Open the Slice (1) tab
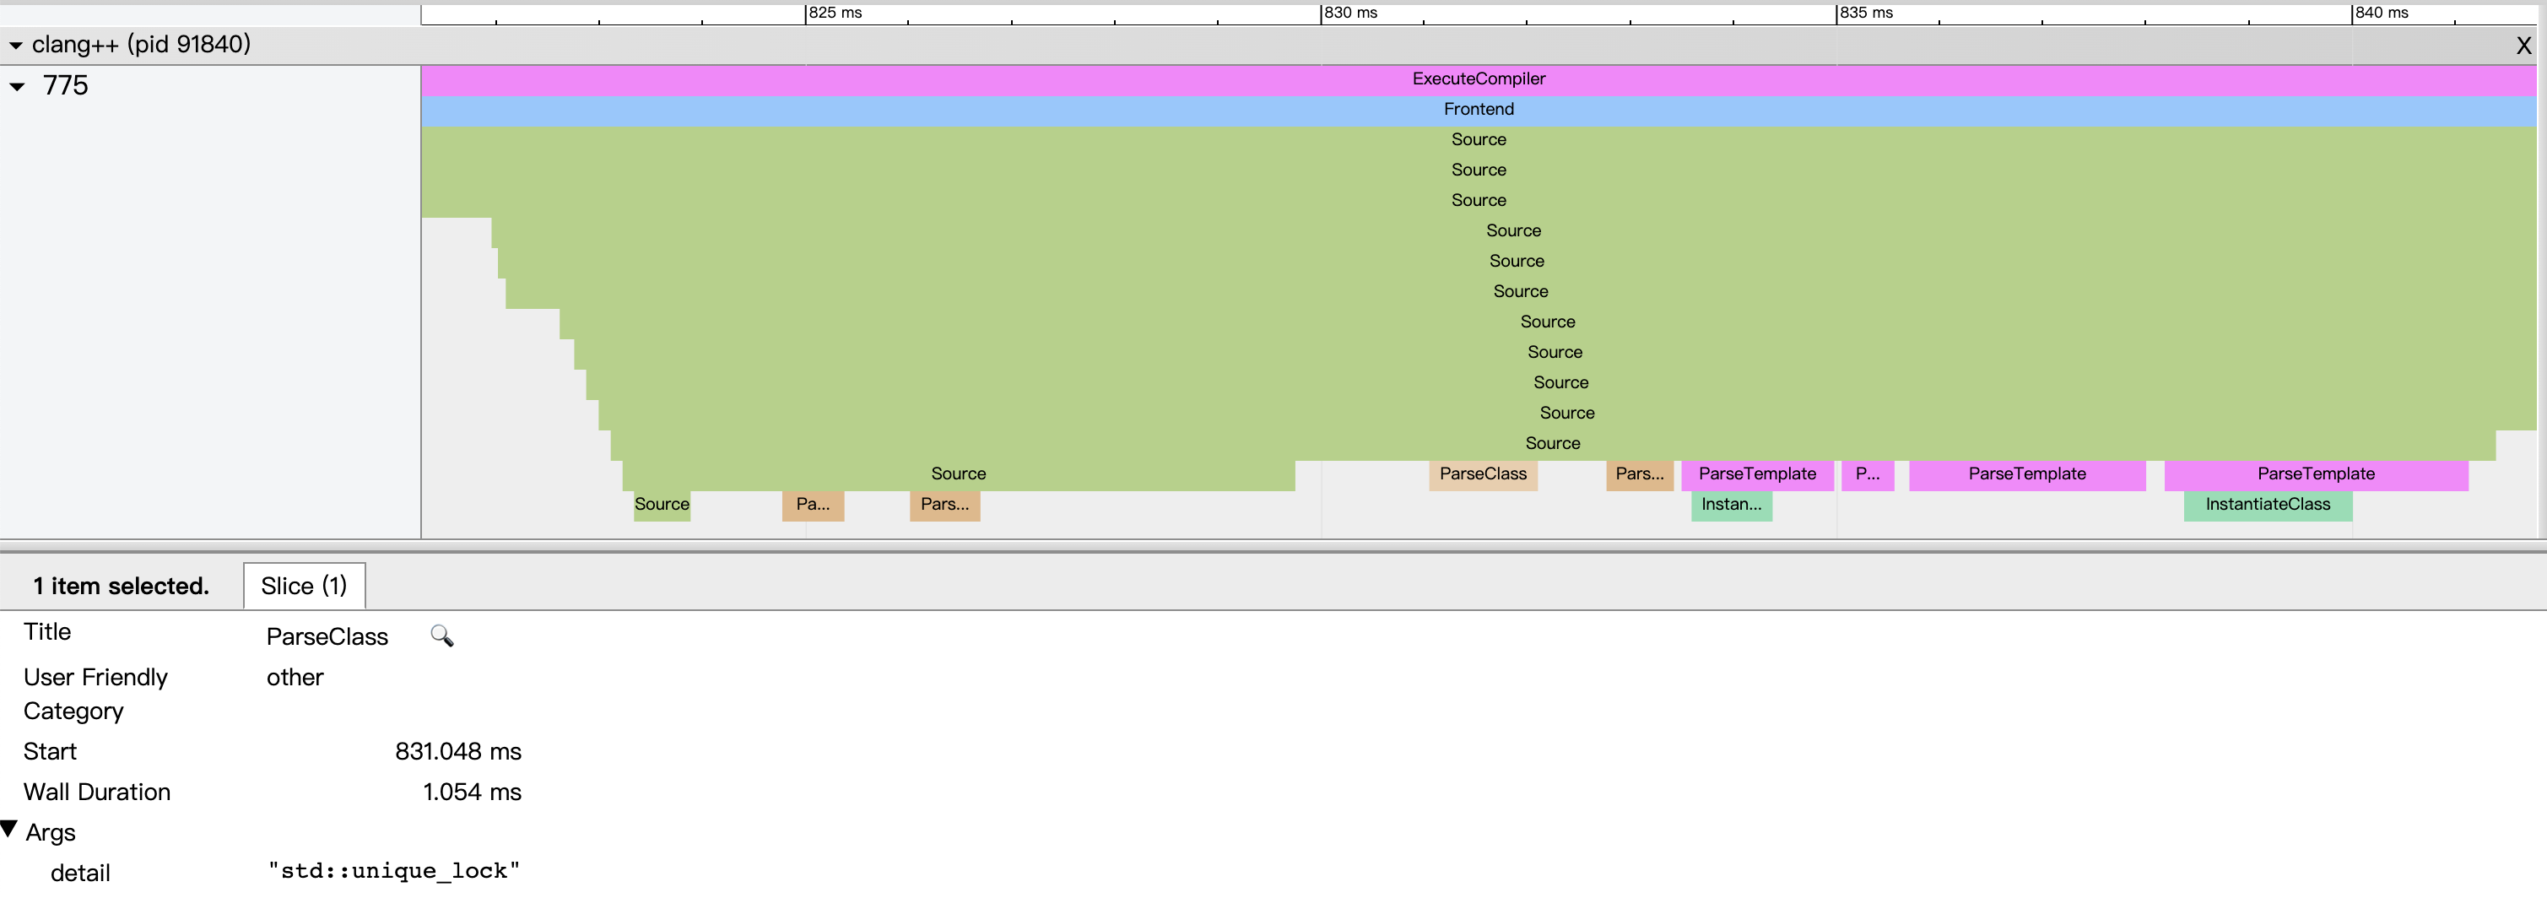Image resolution: width=2547 pixels, height=898 pixels. coord(304,586)
